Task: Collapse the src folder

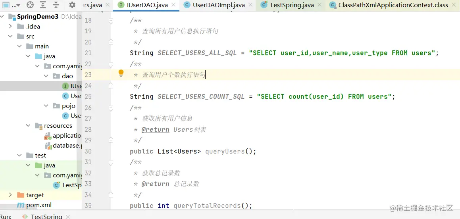Action: pyautogui.click(x=10, y=36)
